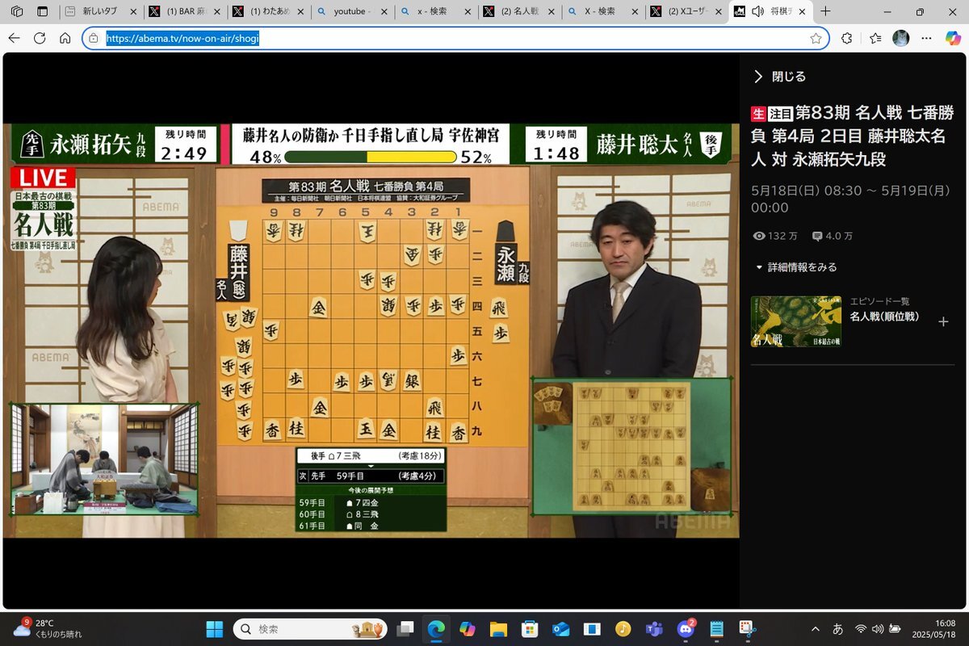The width and height of the screenshot is (969, 646).
Task: Open Microsoft Teams from the taskbar
Action: [654, 628]
